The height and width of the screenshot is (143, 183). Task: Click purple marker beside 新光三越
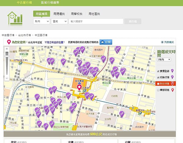click(x=68, y=96)
